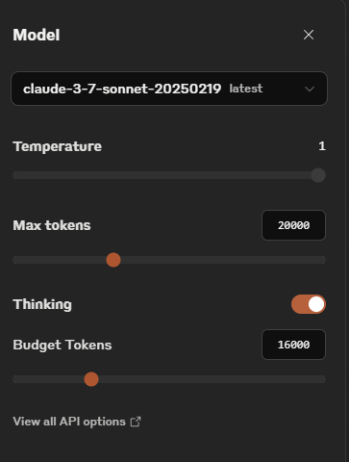Open the claude-3-7-sonnet-20250219 model selector
This screenshot has height=462, width=349.
[x=169, y=89]
